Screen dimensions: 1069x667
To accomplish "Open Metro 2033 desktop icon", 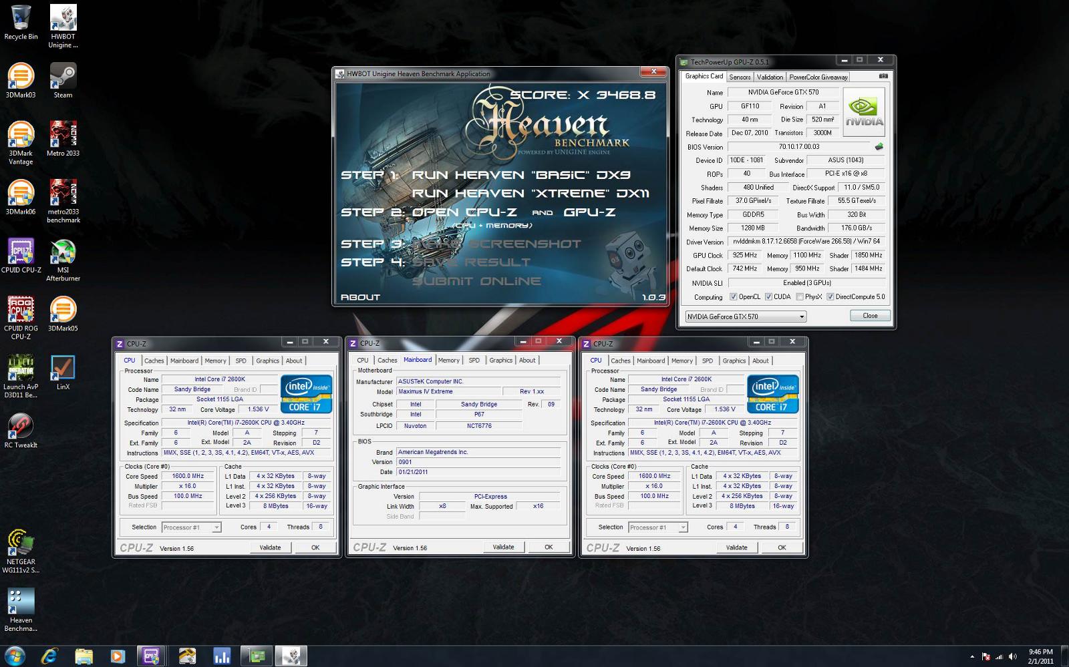I will click(x=63, y=139).
